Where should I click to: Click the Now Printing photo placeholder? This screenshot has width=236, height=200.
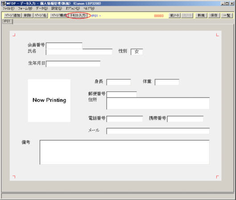click(49, 101)
